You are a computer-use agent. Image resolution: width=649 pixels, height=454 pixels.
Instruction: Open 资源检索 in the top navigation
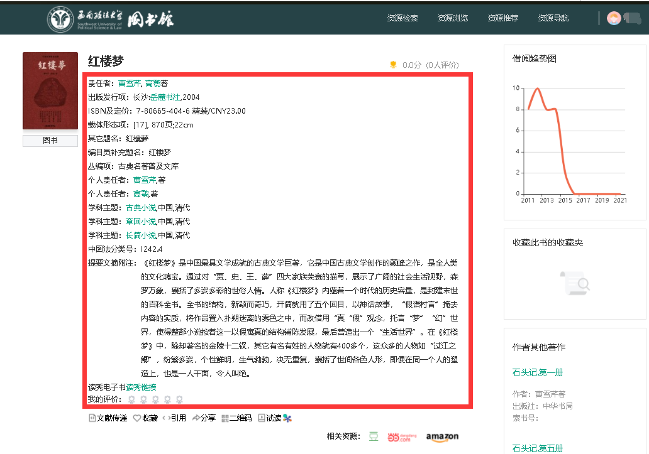[402, 18]
